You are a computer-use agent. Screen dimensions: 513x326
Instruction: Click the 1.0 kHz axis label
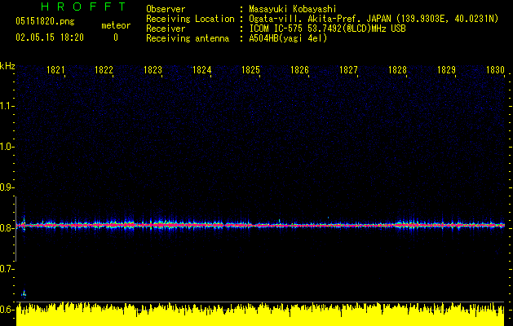(x=6, y=147)
